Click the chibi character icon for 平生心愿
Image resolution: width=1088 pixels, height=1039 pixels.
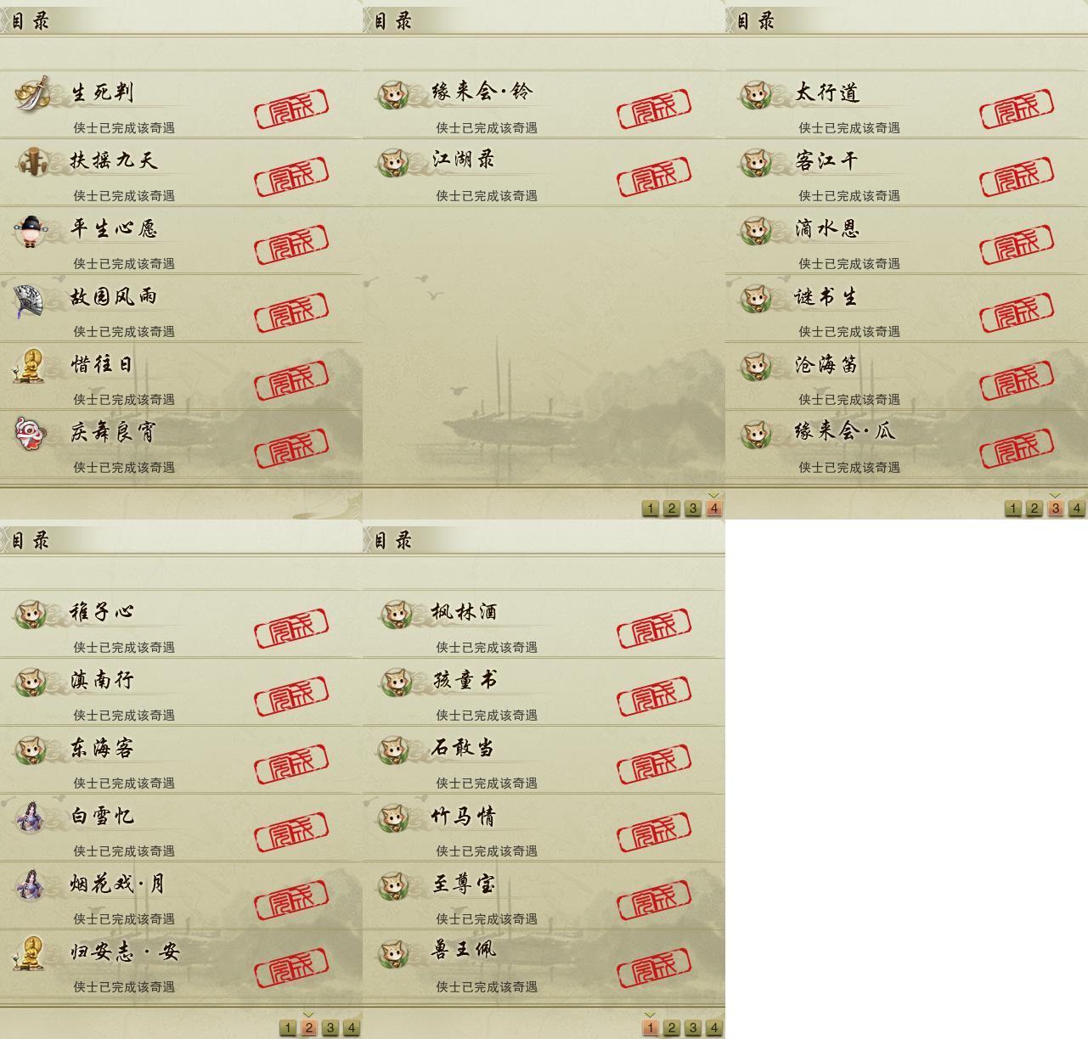coord(32,229)
